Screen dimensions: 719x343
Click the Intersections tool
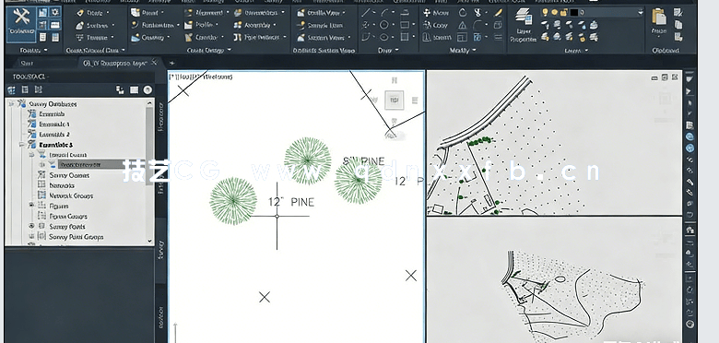point(259,13)
